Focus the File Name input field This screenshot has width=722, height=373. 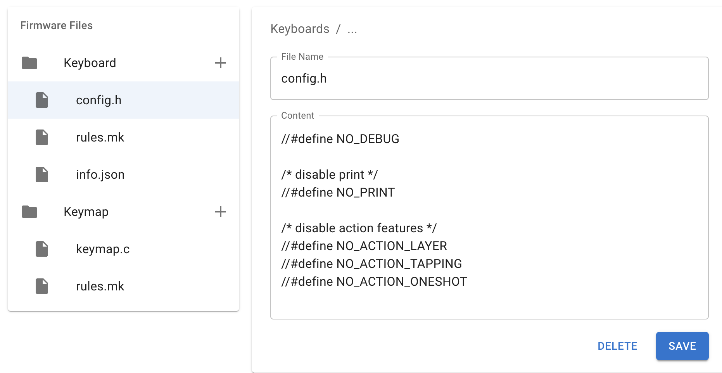point(489,79)
